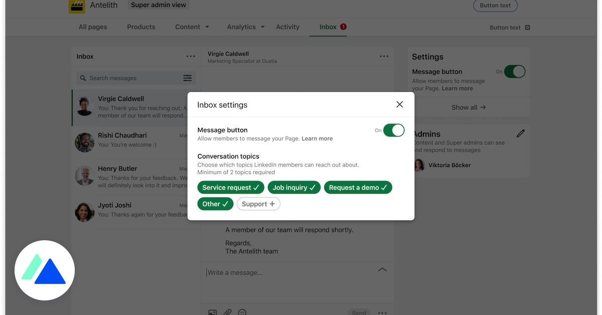
Task: Deselect the Request a demo topic
Action: point(358,188)
